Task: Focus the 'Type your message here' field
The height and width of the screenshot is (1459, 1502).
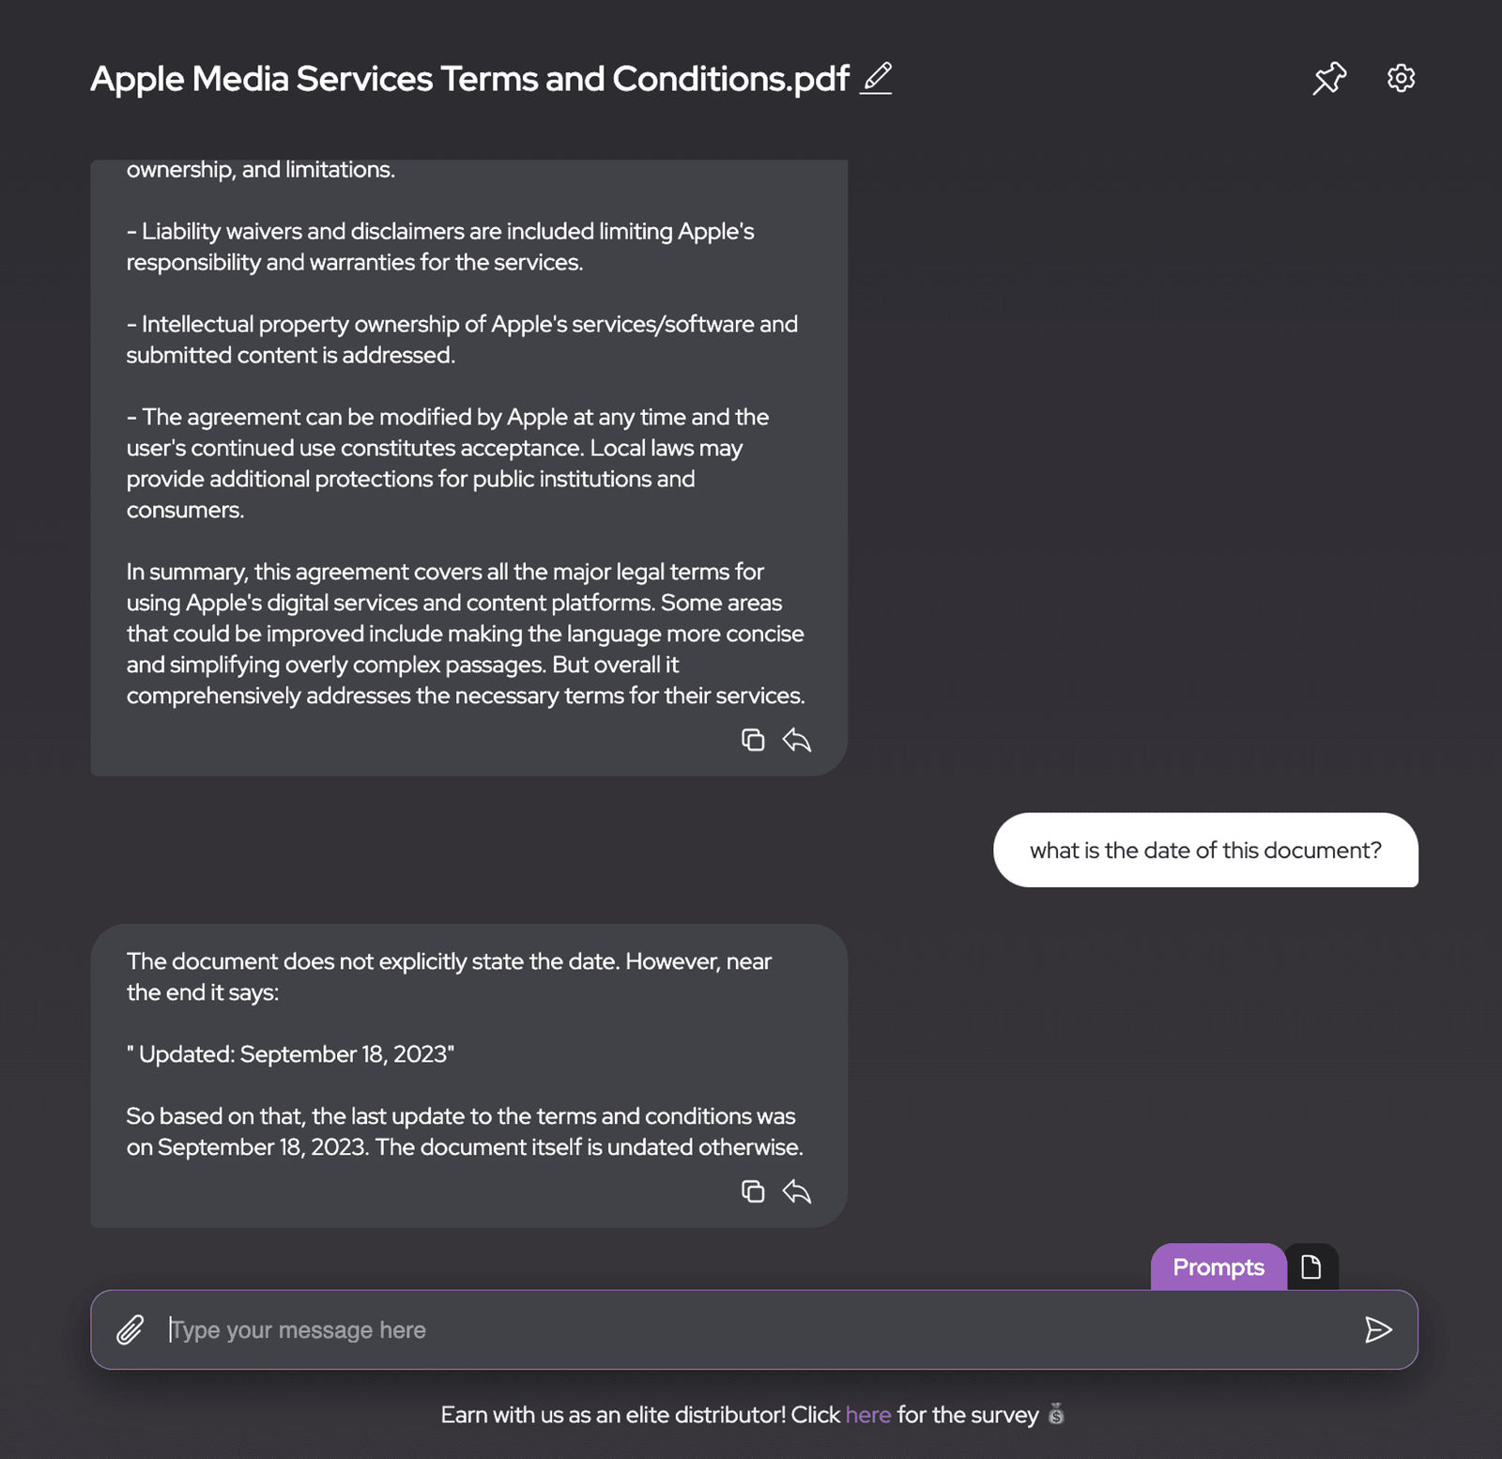Action: (754, 1329)
